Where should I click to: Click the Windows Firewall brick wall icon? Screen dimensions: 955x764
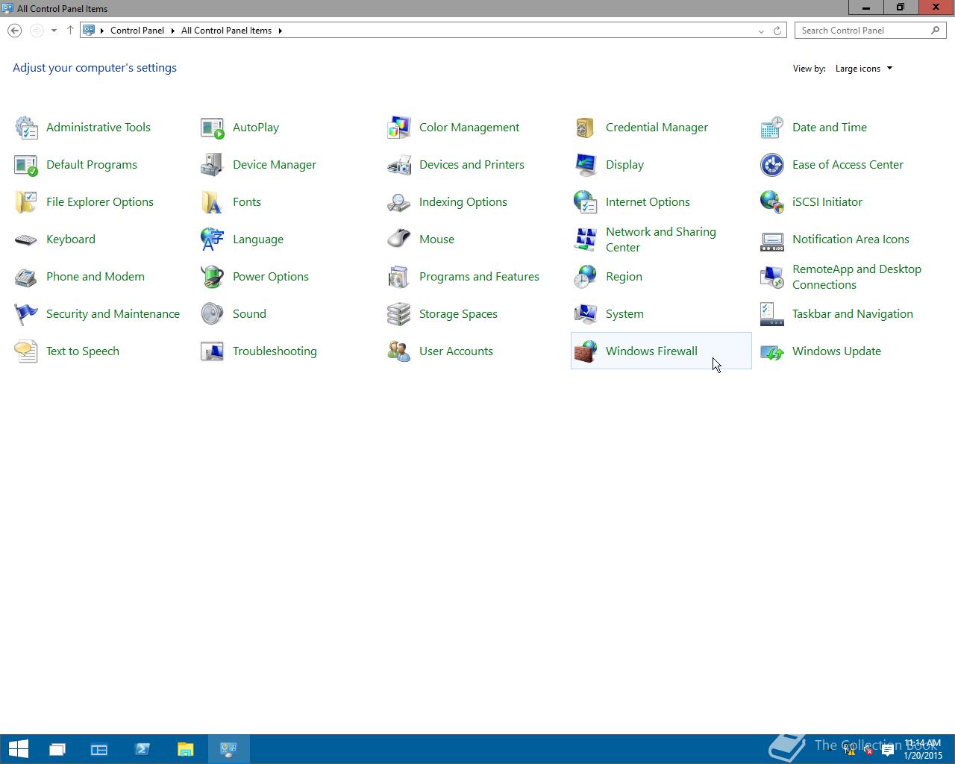click(586, 351)
